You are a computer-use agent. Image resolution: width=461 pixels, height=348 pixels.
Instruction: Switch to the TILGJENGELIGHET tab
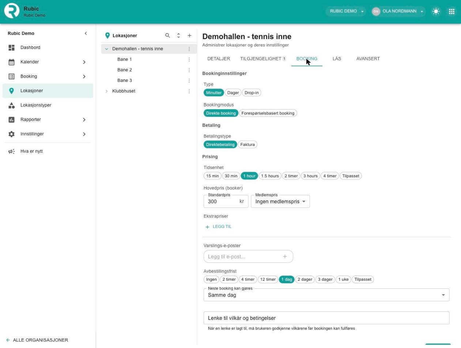click(263, 59)
